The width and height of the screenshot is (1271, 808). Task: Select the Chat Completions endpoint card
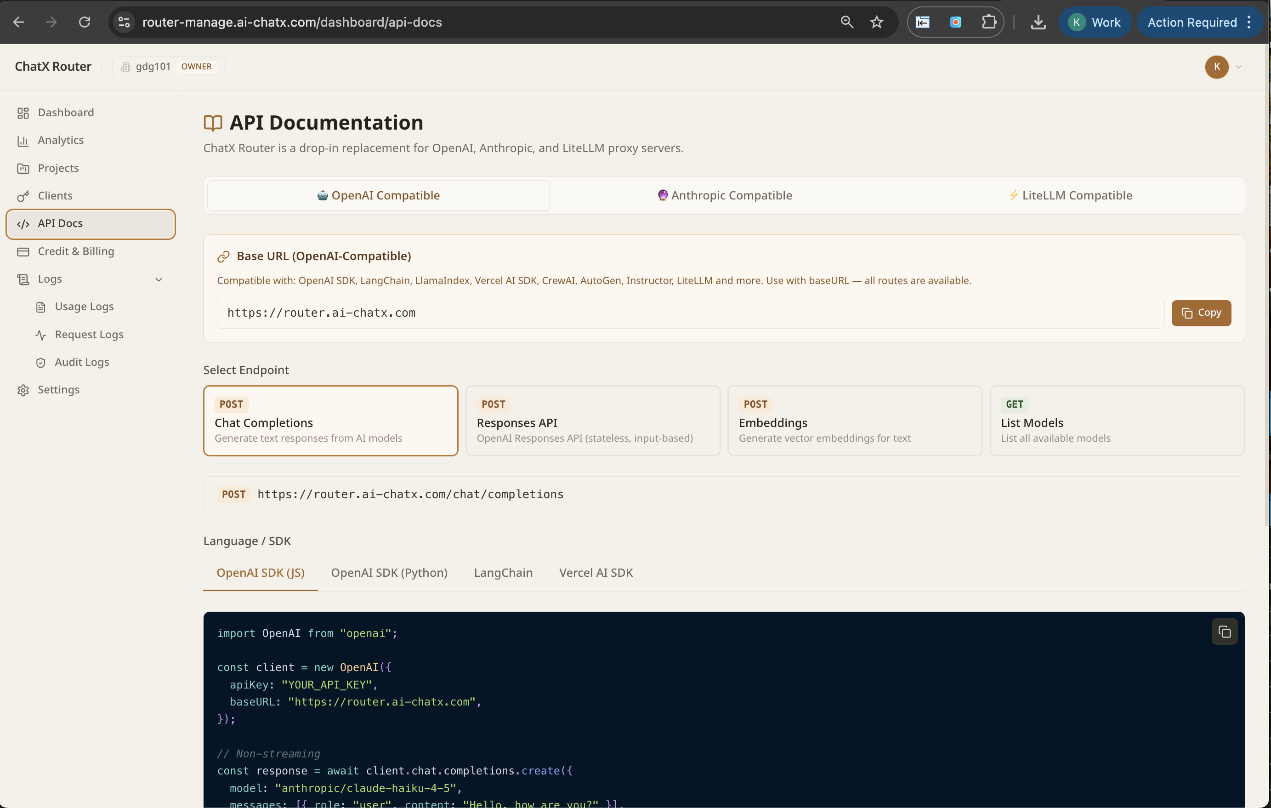[330, 421]
